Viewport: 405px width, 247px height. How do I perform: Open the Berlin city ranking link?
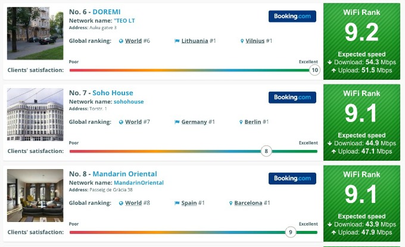[x=253, y=122]
